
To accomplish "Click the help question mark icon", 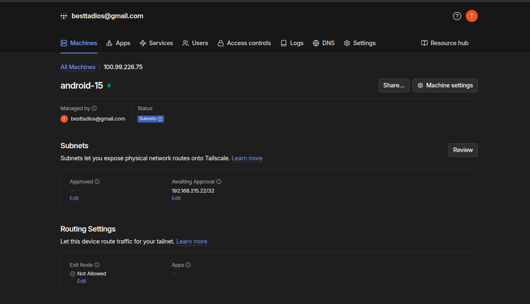I will [x=457, y=16].
